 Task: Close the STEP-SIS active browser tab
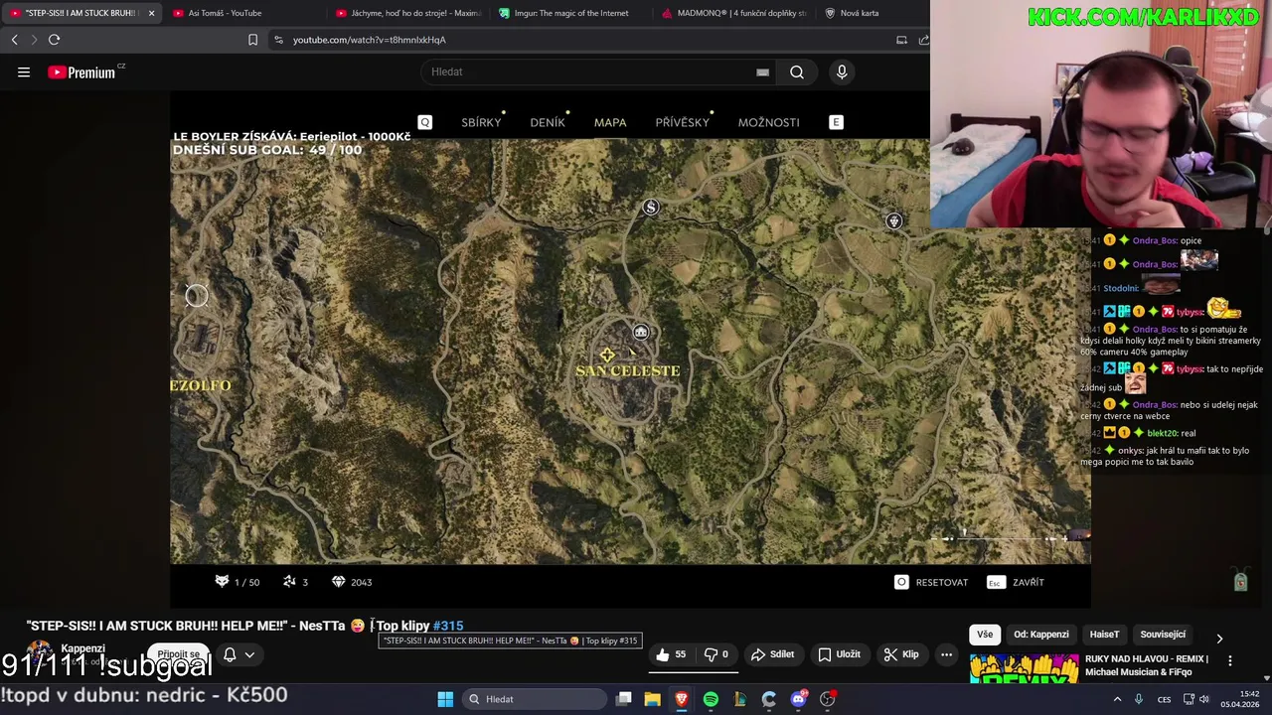[151, 13]
